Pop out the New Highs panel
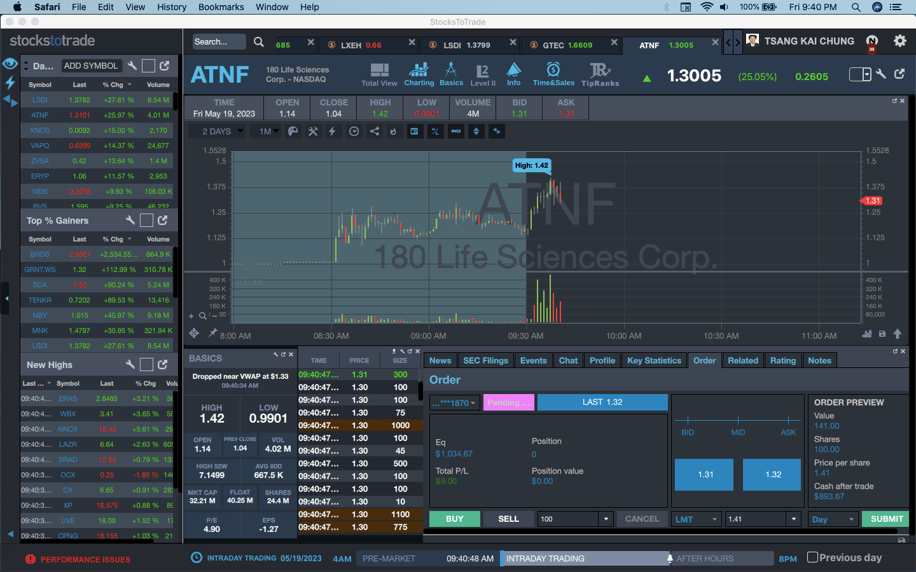916x572 pixels. click(163, 364)
